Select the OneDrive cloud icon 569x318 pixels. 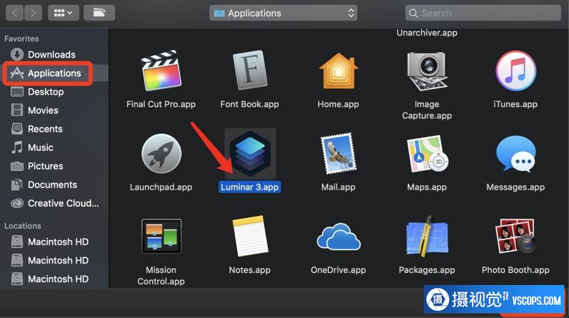(338, 237)
